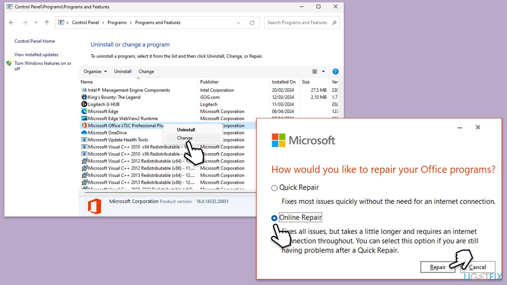Select the Intel Corporation publisher cell
507x285 pixels.
point(217,90)
